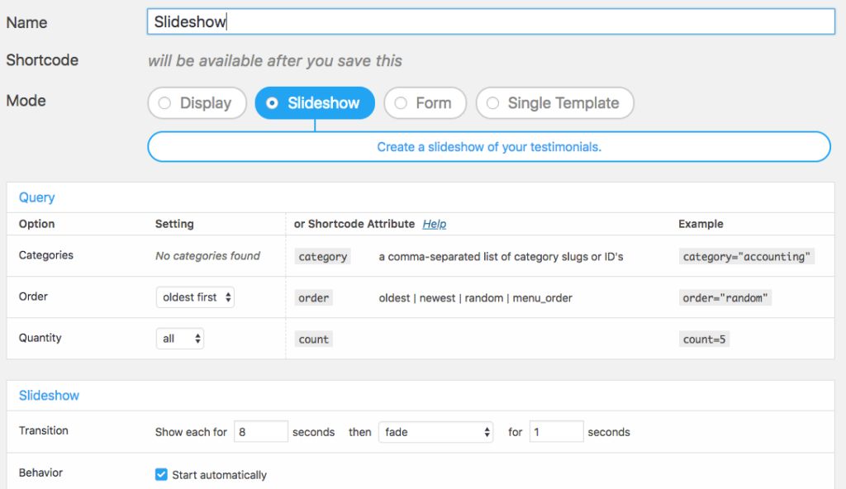846x489 pixels.
Task: Select the count shortcode attribute tag
Action: click(313, 339)
